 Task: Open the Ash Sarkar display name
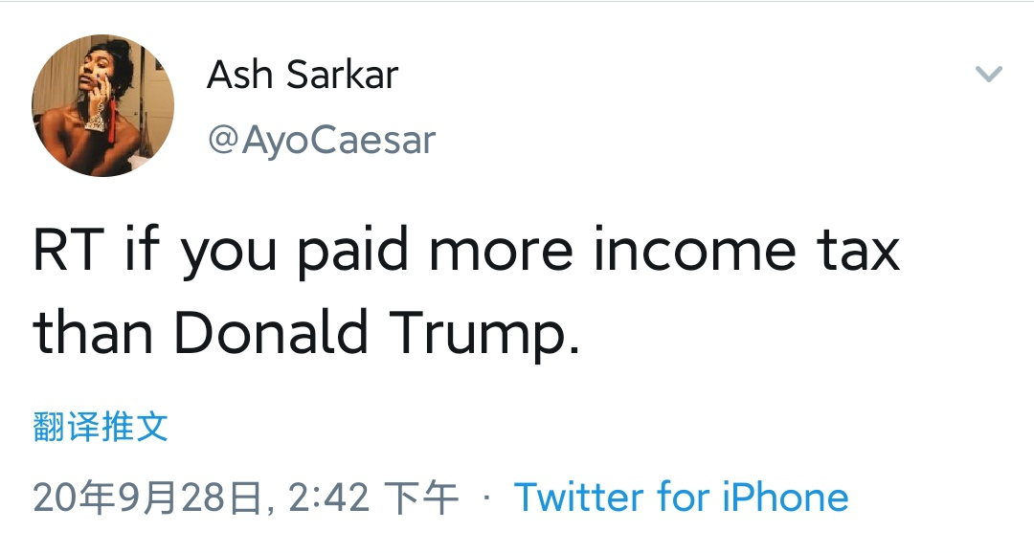[303, 74]
